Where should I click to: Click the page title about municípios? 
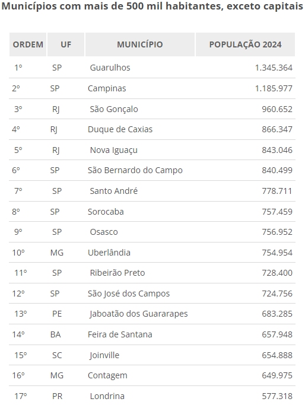(x=152, y=6)
